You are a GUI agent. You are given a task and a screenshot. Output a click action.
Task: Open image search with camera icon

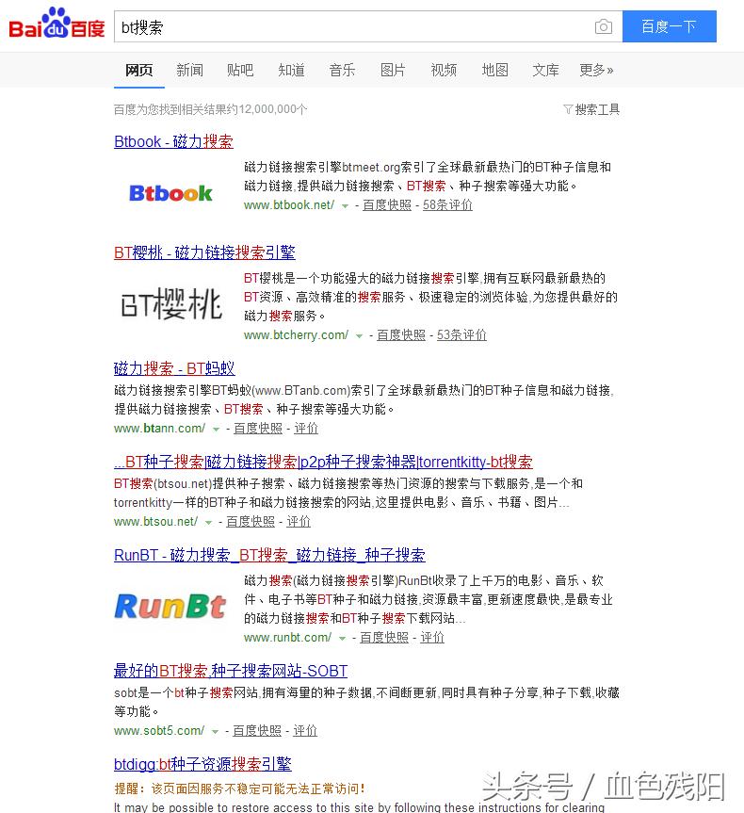(603, 26)
